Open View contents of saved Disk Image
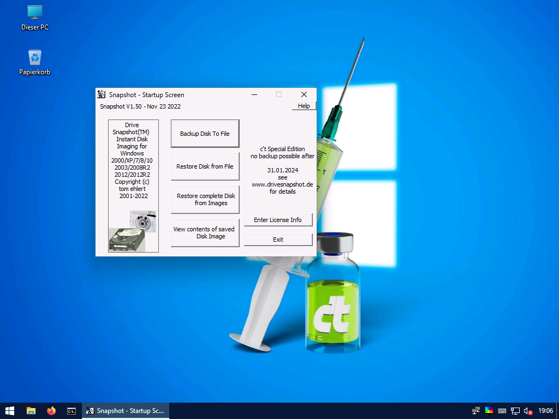The width and height of the screenshot is (559, 419). tap(205, 232)
